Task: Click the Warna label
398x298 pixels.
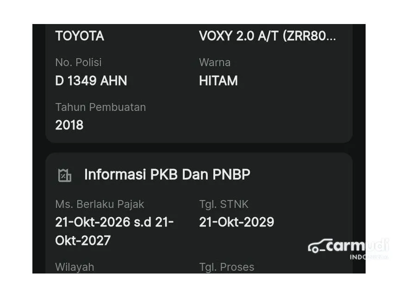Action: (x=215, y=62)
